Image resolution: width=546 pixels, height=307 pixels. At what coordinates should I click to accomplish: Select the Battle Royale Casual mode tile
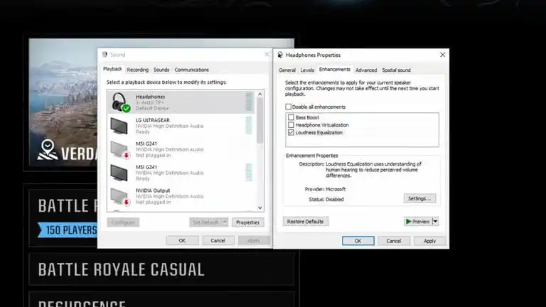tap(161, 270)
